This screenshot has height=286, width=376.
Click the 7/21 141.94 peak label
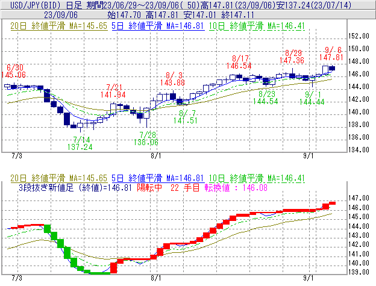pos(113,91)
